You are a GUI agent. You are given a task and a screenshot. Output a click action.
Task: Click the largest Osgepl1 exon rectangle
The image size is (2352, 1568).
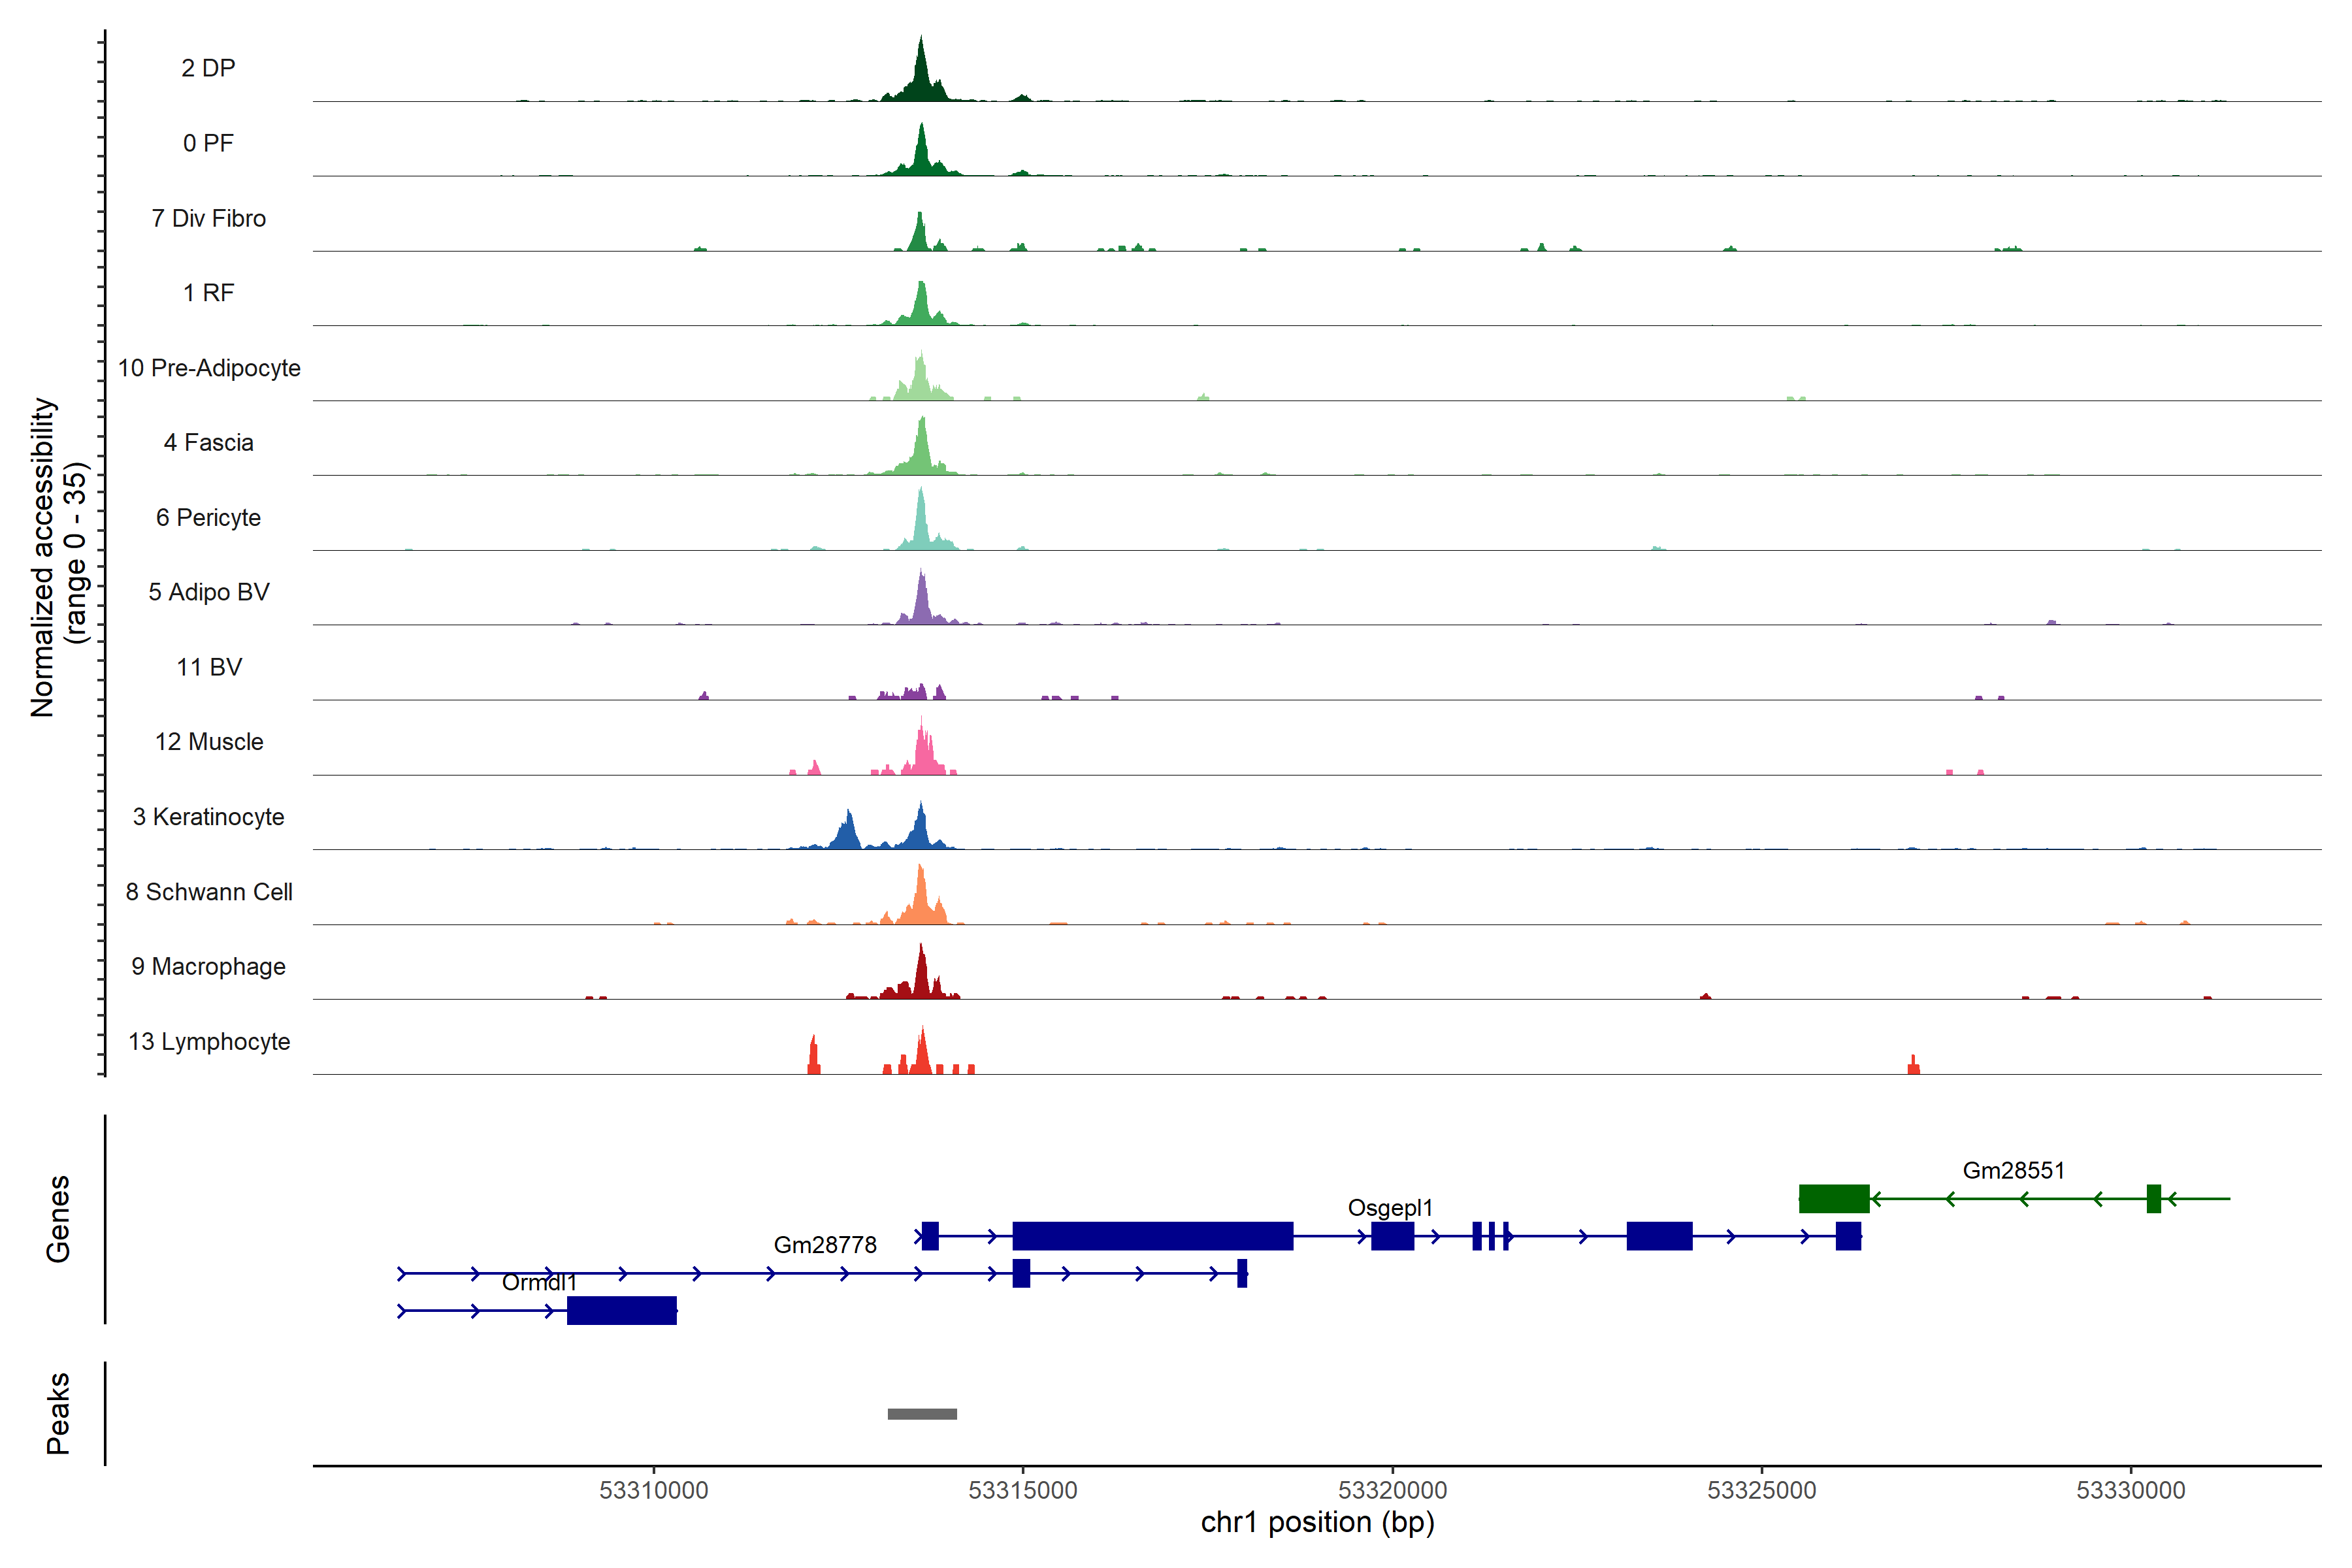(x=1152, y=1236)
